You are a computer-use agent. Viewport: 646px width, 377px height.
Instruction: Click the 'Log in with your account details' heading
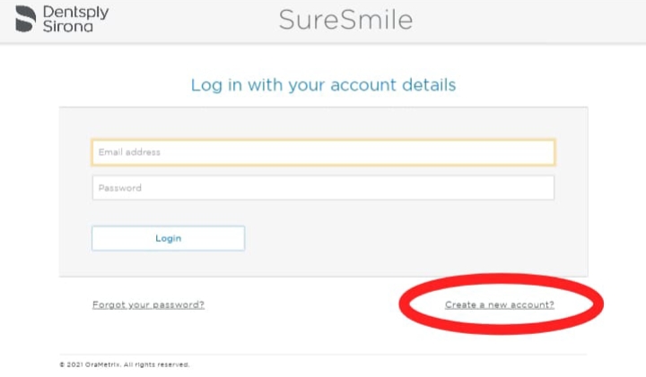click(323, 85)
